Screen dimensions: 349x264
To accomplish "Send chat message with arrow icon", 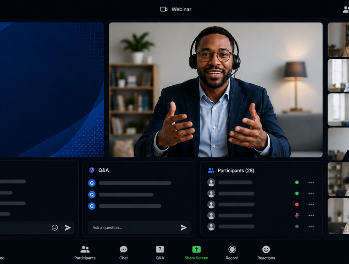I will point(68,228).
